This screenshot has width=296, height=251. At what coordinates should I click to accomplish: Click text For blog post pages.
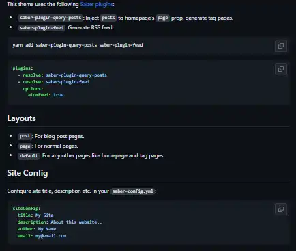pos(59,137)
